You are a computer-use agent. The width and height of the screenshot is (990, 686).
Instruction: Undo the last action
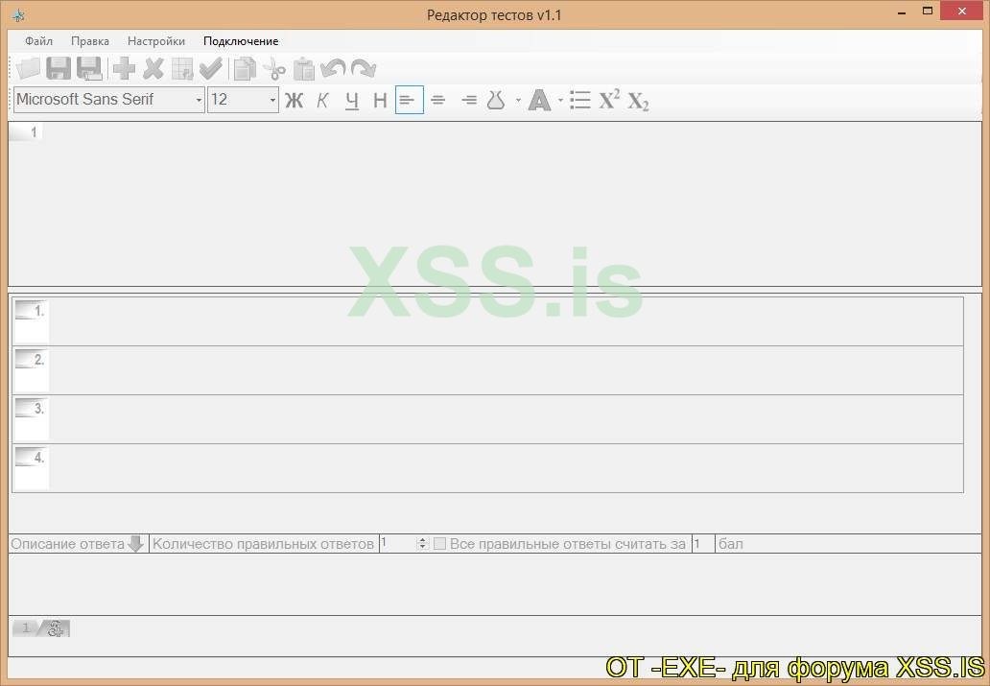click(334, 67)
